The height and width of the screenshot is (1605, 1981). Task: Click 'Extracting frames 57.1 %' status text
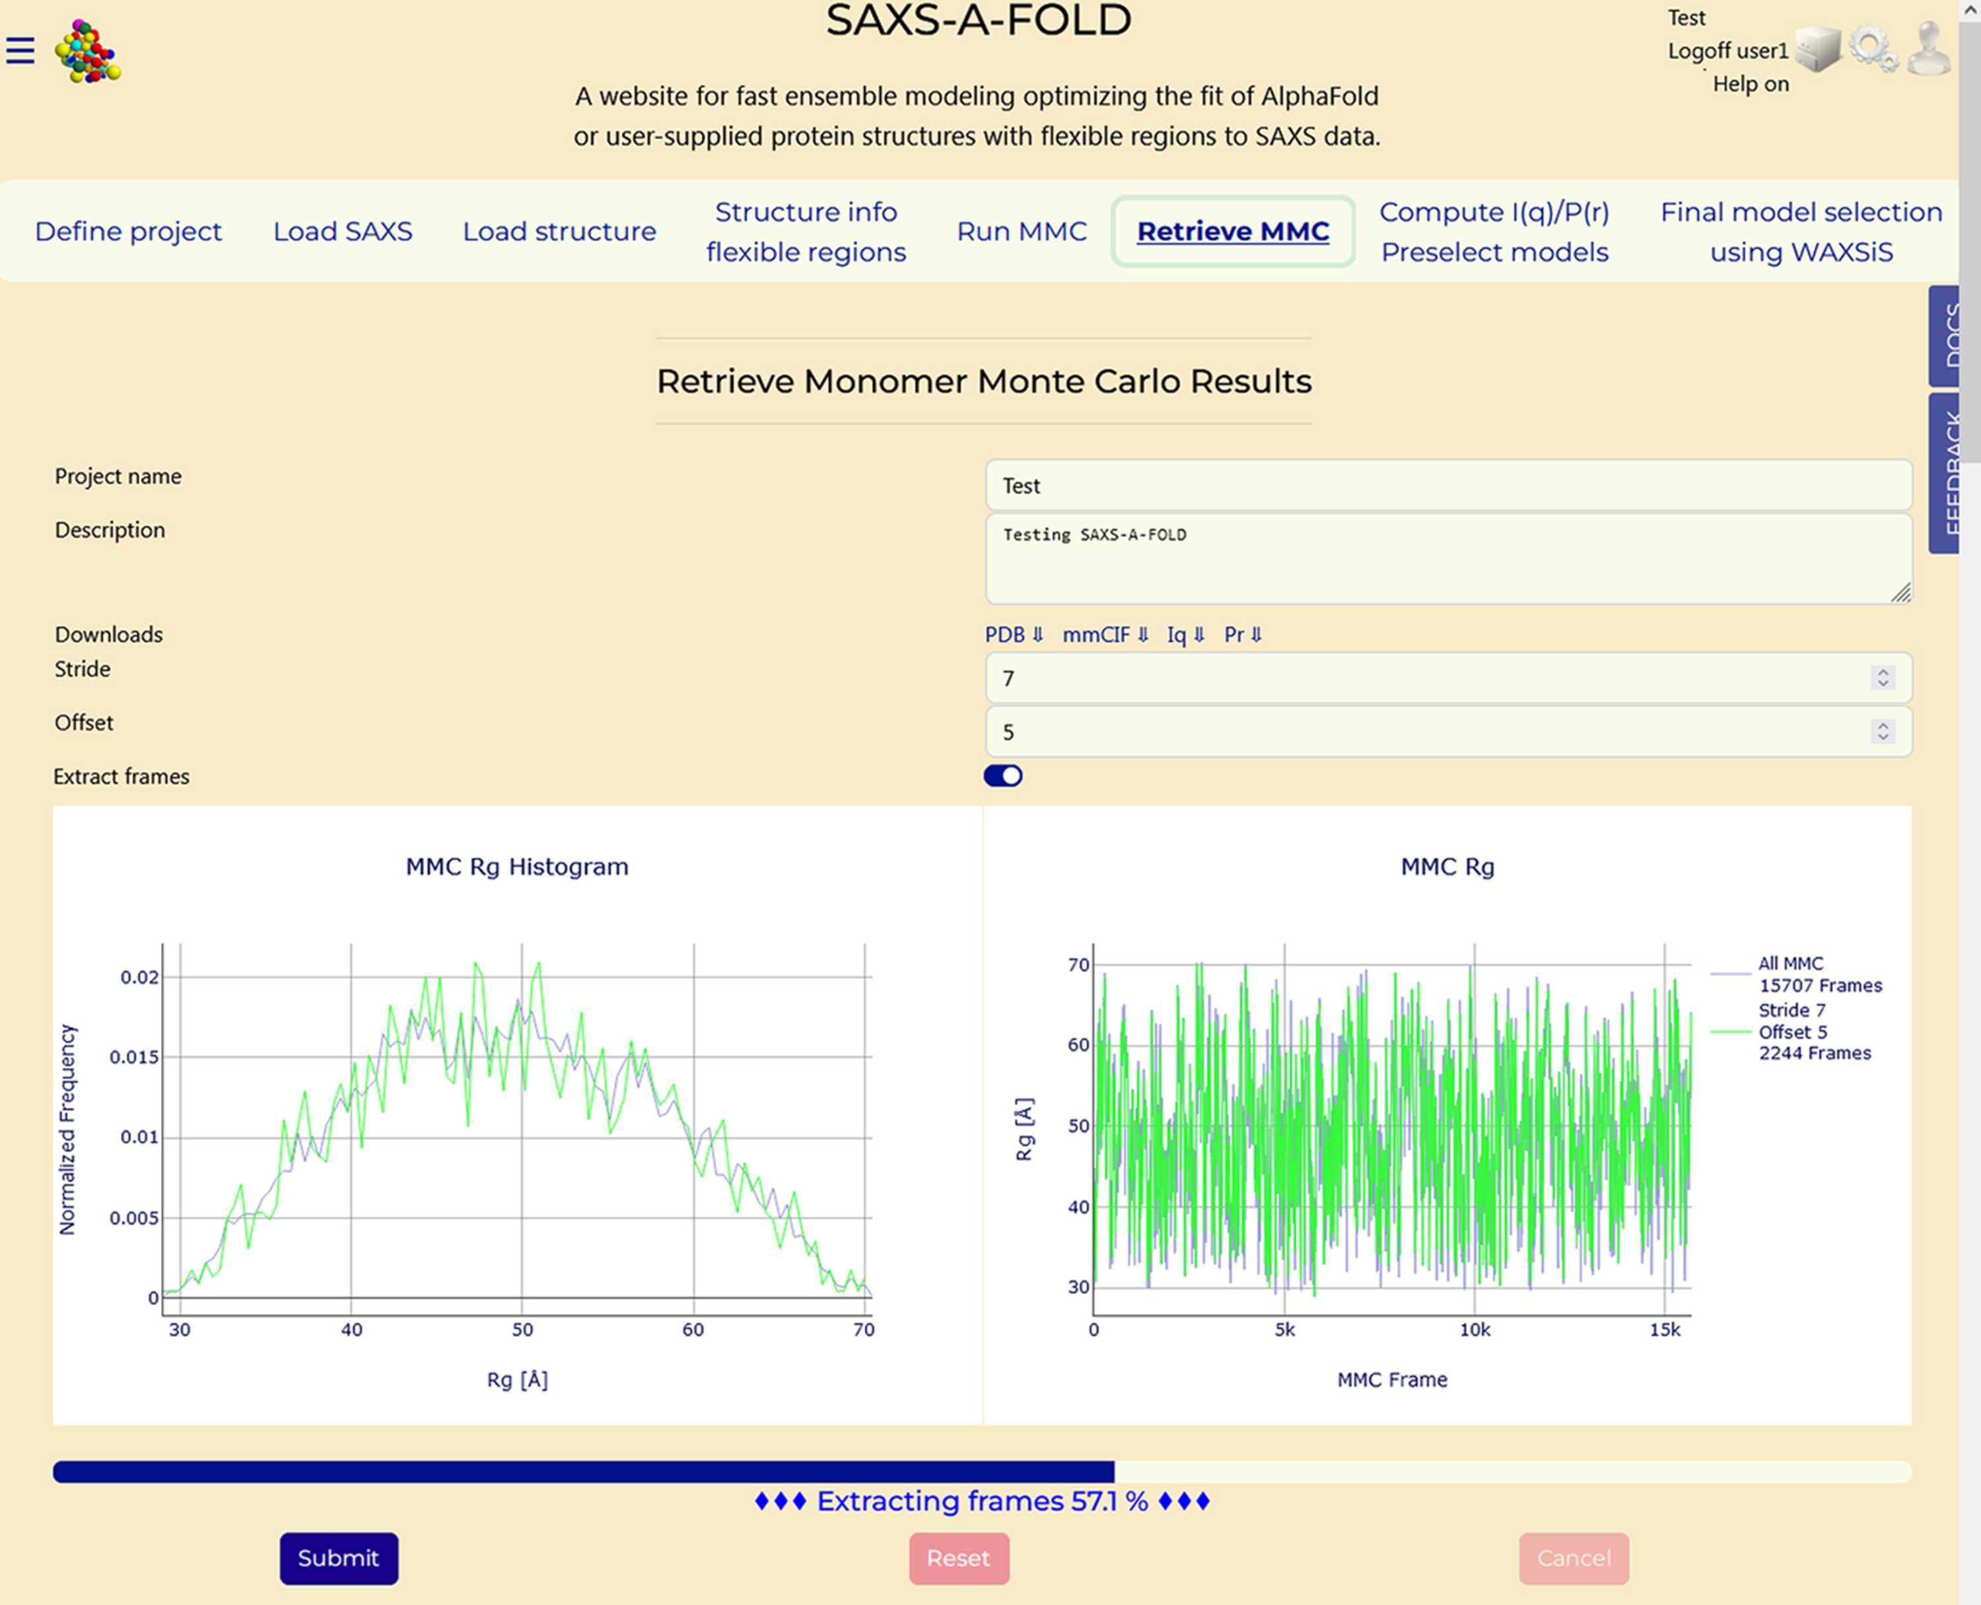(982, 1501)
